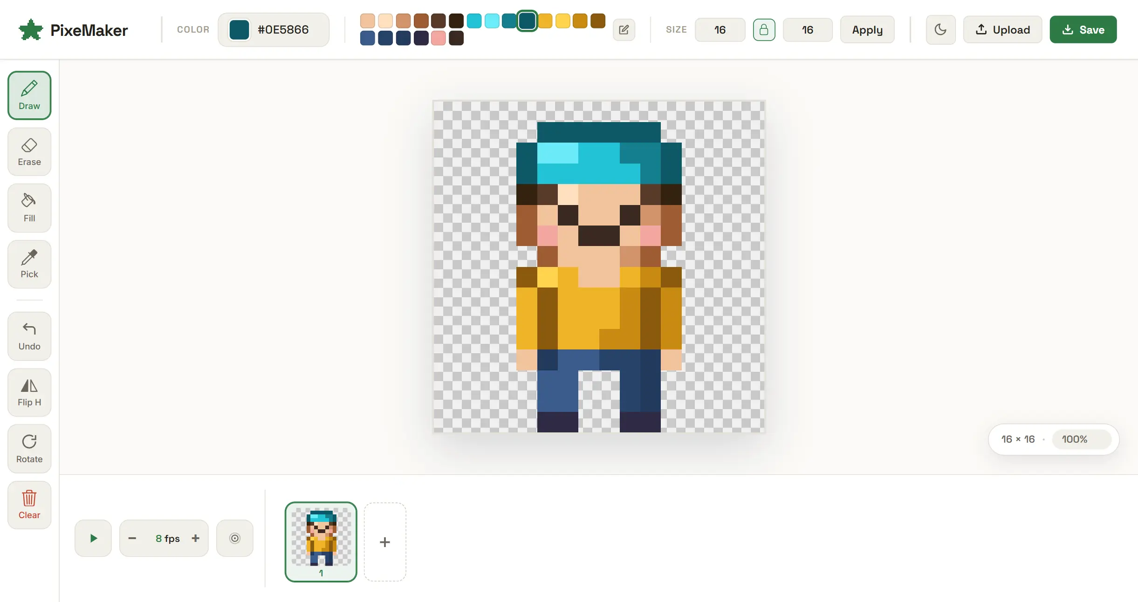Click the height size field

[808, 30]
